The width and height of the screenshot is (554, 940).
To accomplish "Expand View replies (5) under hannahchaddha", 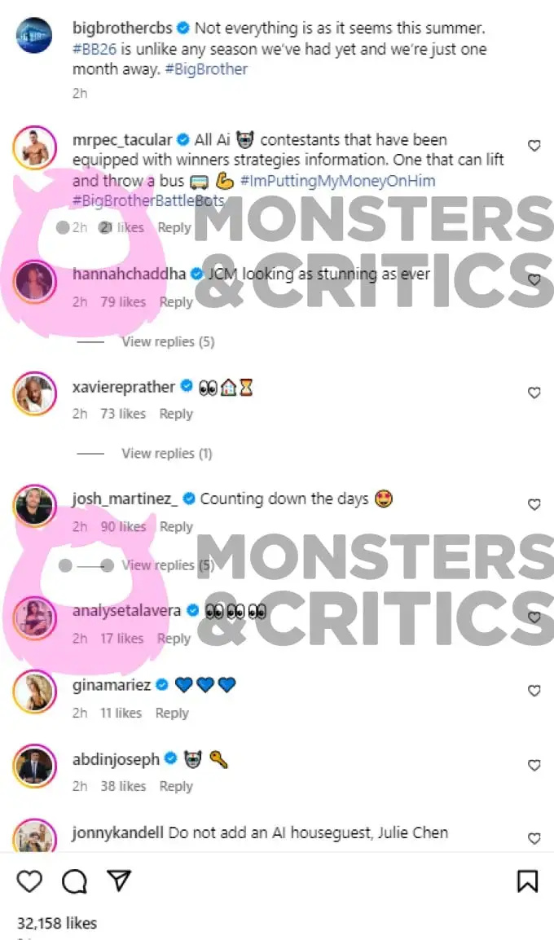I will pos(168,342).
